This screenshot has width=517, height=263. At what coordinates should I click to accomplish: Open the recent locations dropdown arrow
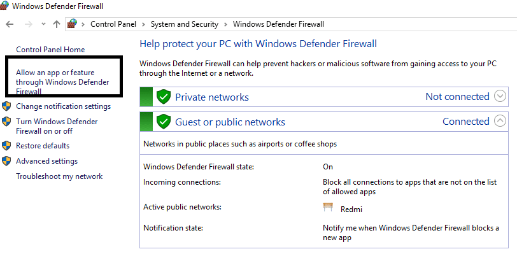coord(43,24)
